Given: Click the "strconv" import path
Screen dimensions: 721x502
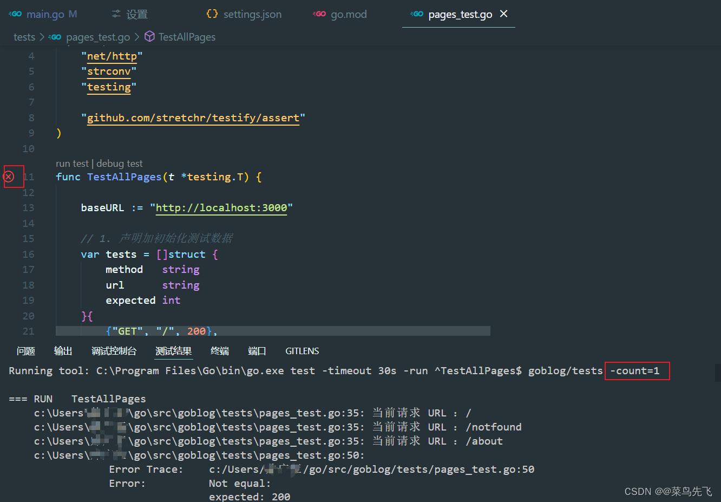Looking at the screenshot, I should tap(109, 71).
